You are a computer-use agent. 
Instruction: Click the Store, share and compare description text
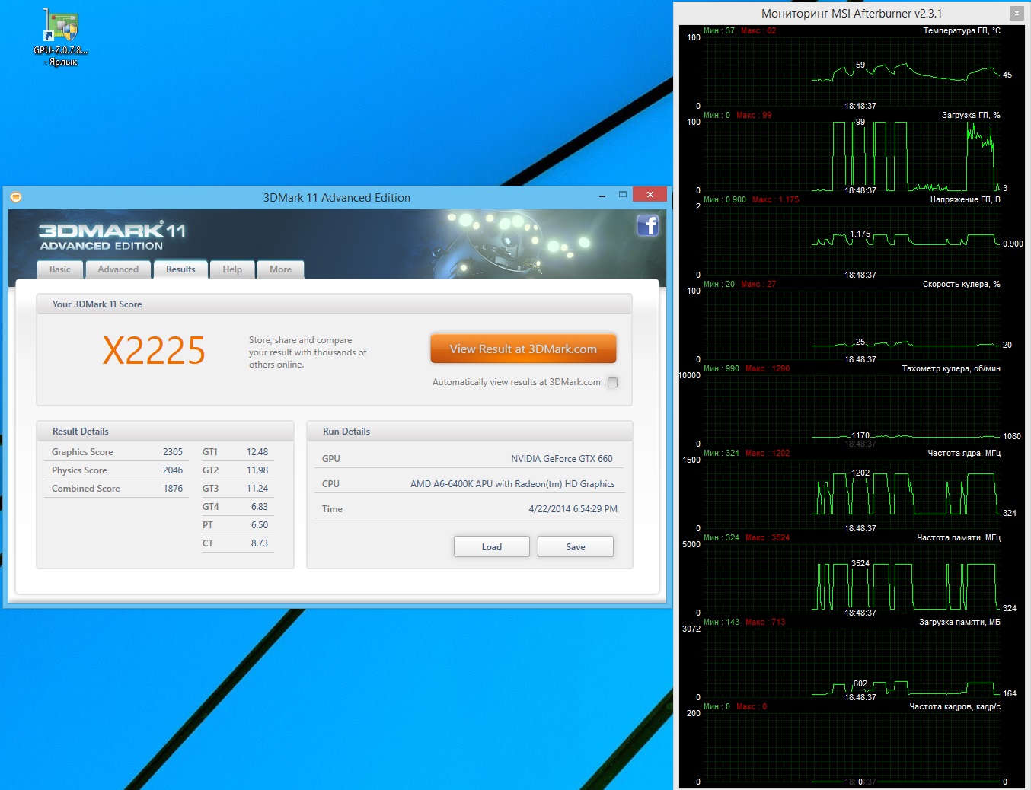coord(308,352)
